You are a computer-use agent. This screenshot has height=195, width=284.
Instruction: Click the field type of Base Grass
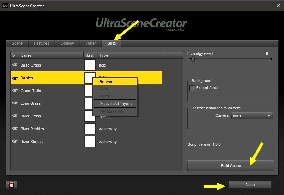point(102,65)
